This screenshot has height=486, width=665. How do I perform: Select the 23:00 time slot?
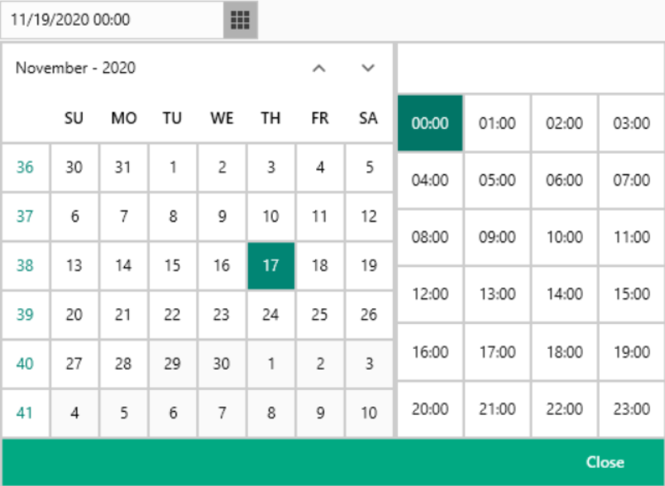coord(631,409)
